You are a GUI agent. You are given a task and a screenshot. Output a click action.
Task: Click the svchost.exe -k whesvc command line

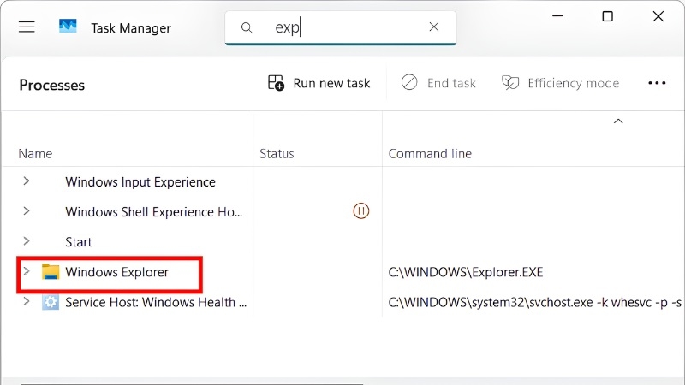tap(534, 302)
